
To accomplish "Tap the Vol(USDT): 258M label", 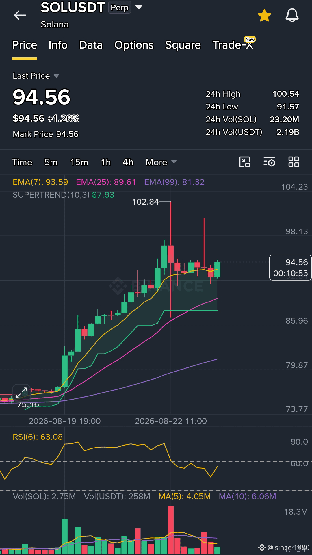I will click(117, 496).
